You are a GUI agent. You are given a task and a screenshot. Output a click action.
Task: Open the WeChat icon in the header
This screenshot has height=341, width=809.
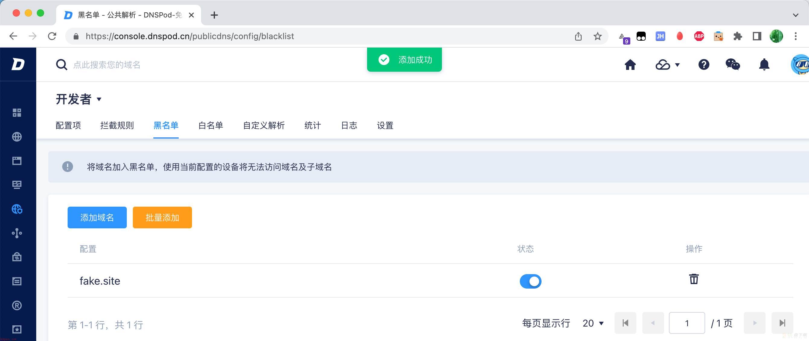(733, 64)
